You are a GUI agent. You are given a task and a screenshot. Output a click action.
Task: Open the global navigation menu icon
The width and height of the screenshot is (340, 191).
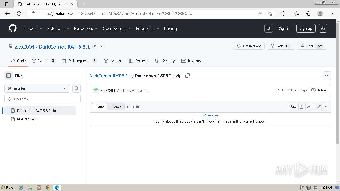pyautogui.click(x=323, y=28)
